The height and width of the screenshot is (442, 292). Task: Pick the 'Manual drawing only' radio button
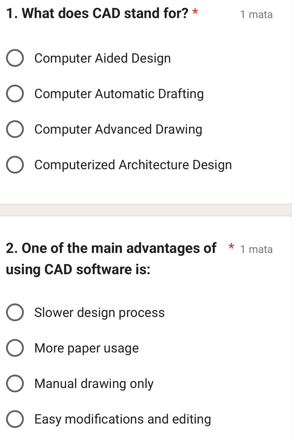point(15,384)
